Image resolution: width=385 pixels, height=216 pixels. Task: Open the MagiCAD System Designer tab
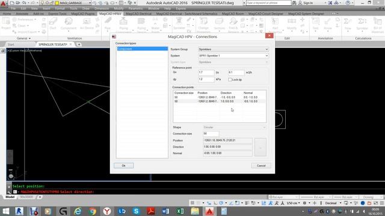click(x=306, y=14)
